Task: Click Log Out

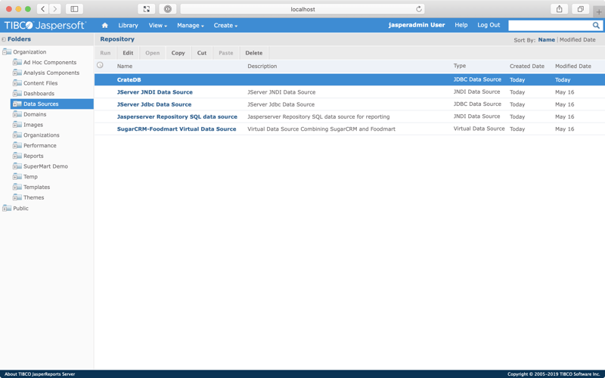Action: point(489,25)
